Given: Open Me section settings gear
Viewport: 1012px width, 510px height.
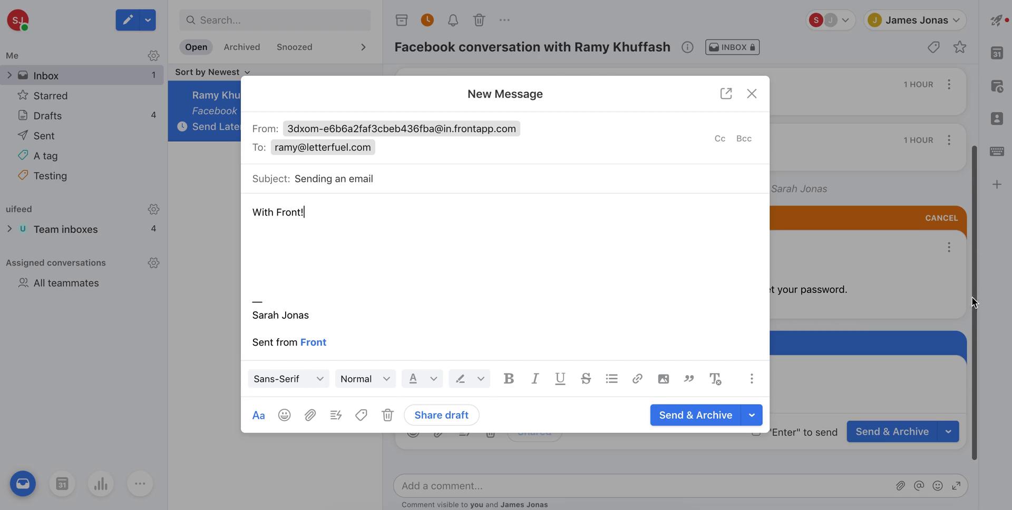Looking at the screenshot, I should (153, 56).
